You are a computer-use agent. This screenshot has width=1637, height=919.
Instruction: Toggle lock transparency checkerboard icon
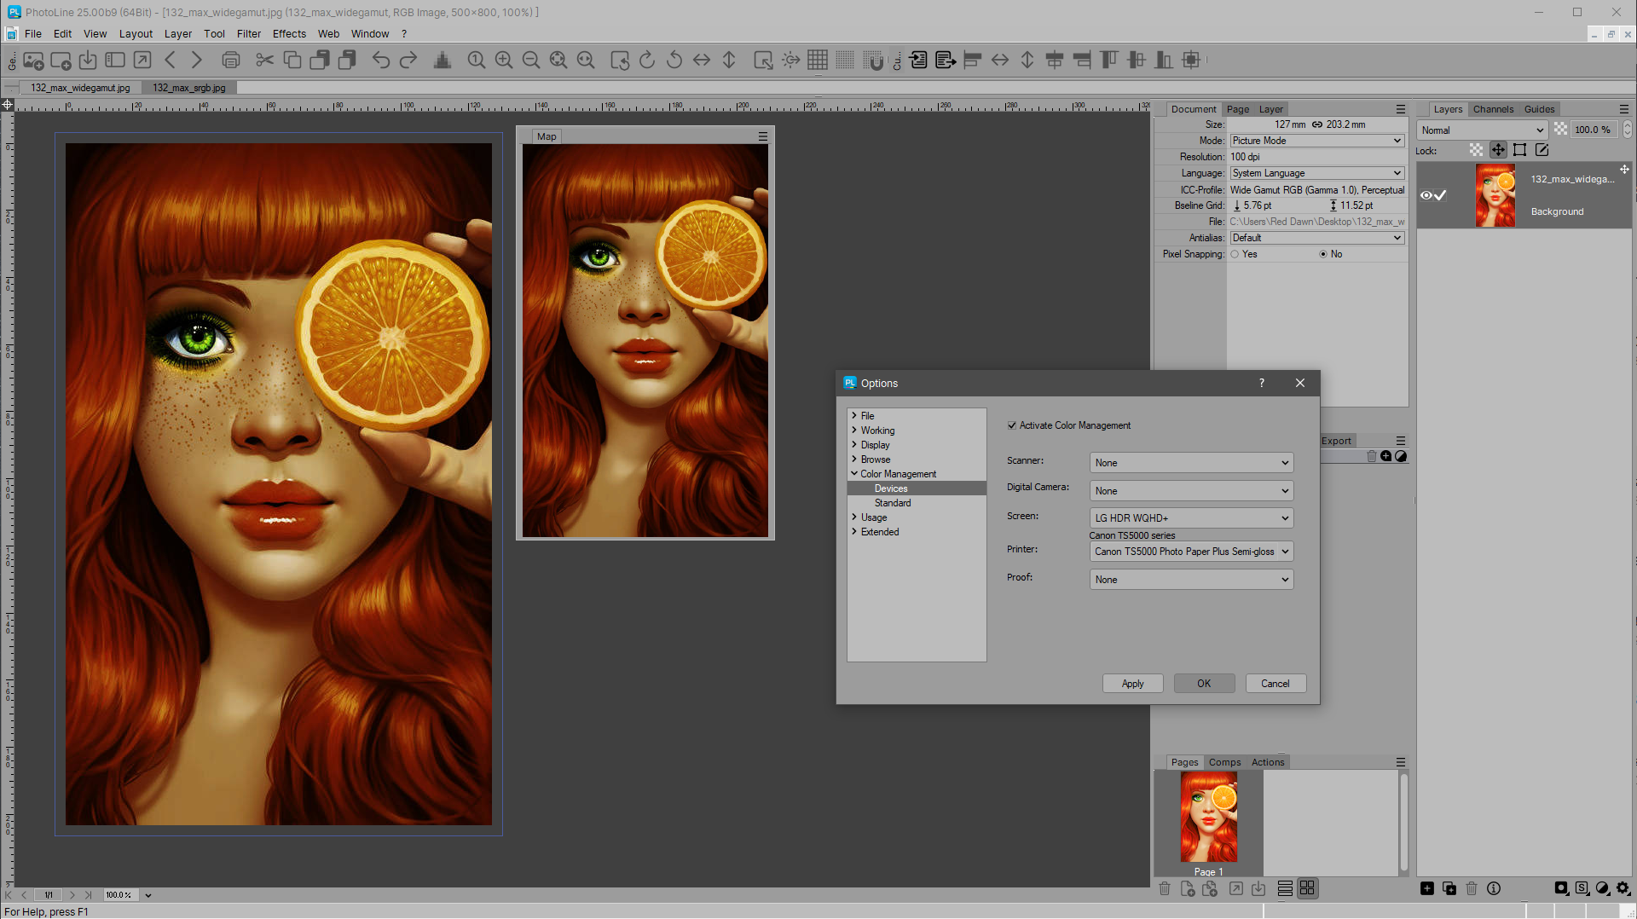1476,150
